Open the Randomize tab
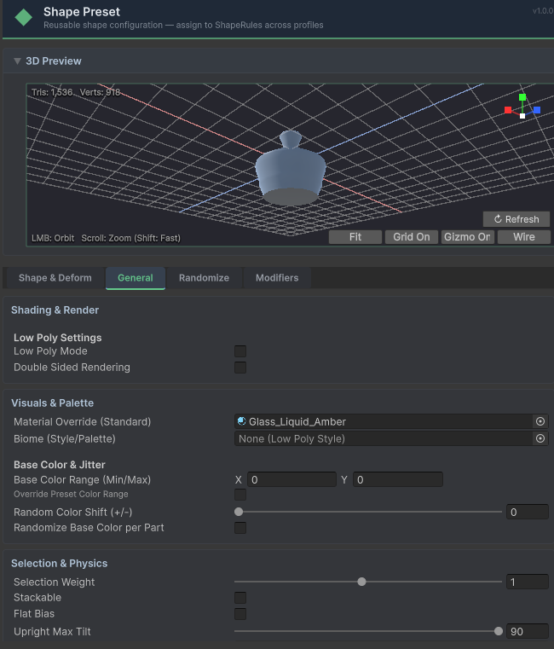 204,278
